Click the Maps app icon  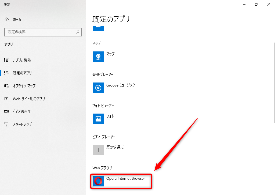(98, 57)
